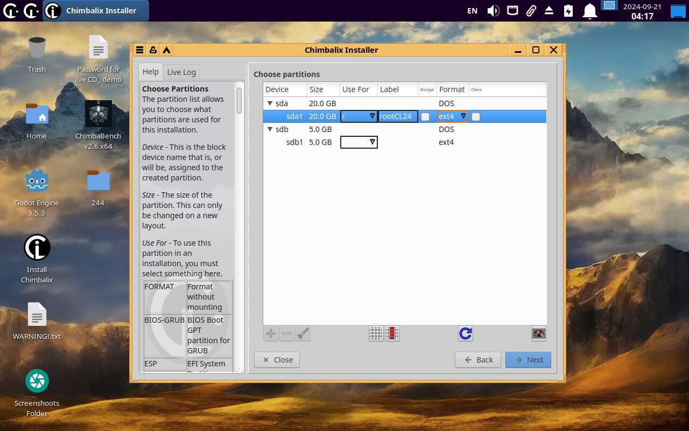Click the FORMAT cell in the help table
This screenshot has width=689, height=431.
(x=165, y=297)
